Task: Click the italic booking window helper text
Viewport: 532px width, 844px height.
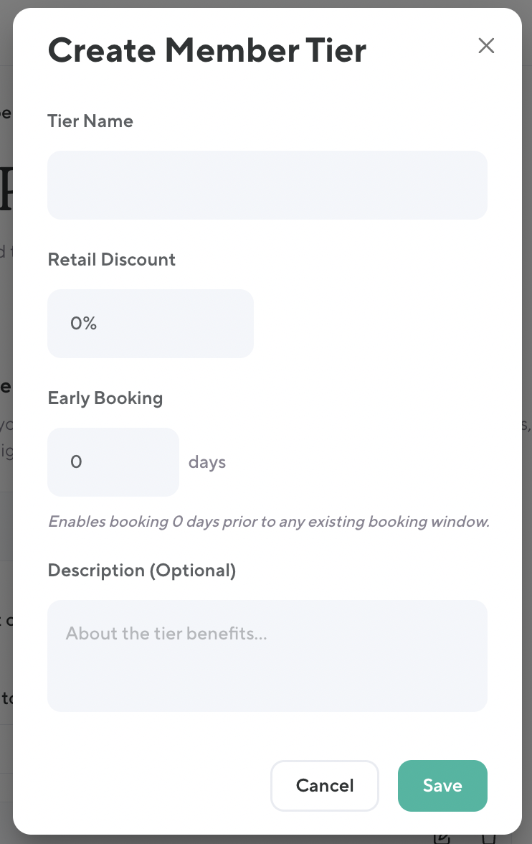Action: click(x=268, y=522)
